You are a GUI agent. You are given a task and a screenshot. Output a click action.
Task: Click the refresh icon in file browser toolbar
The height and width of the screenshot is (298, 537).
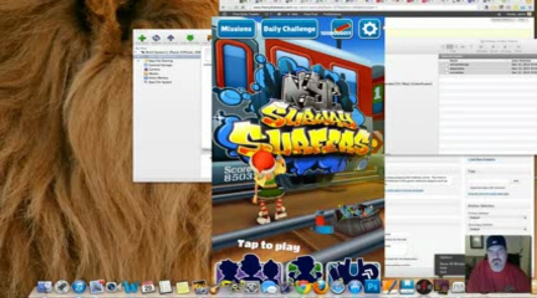[156, 38]
